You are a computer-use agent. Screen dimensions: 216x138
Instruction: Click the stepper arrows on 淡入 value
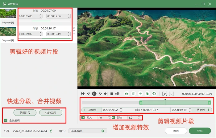pyautogui.click(x=108, y=117)
